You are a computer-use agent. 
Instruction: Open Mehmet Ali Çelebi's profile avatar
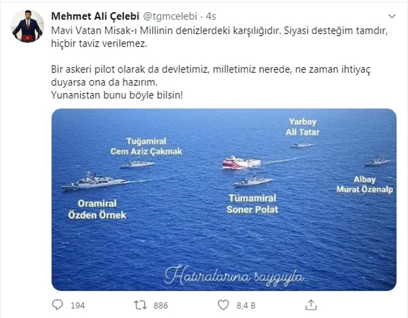point(27,26)
